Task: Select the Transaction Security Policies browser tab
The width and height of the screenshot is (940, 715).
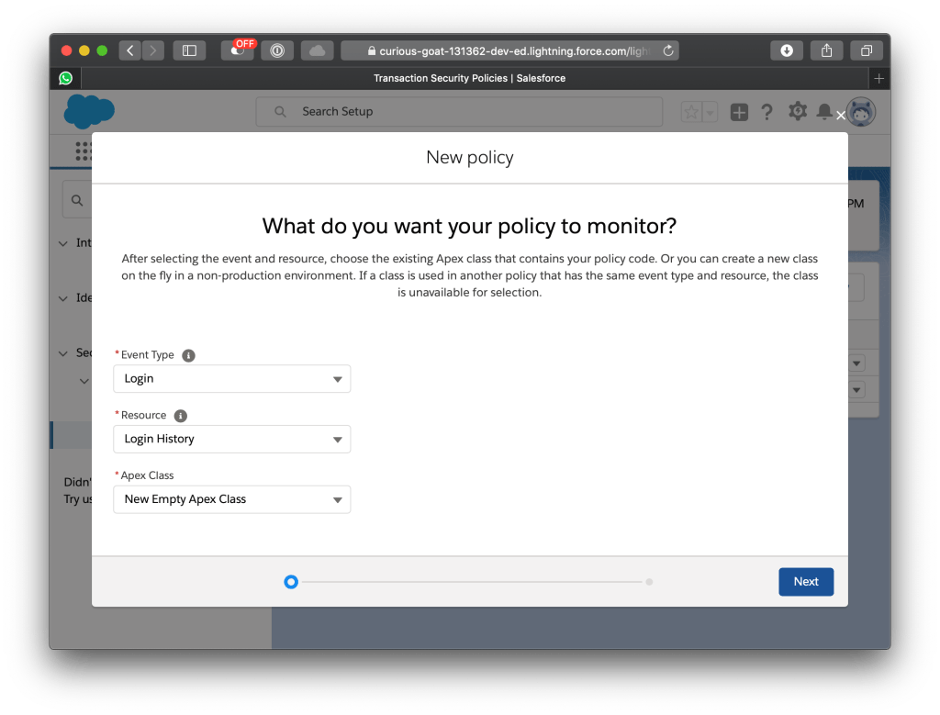Action: [469, 78]
